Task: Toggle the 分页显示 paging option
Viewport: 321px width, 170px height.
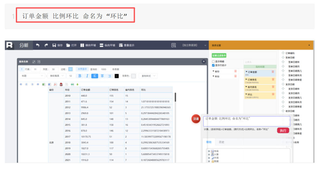Action: pos(82,69)
